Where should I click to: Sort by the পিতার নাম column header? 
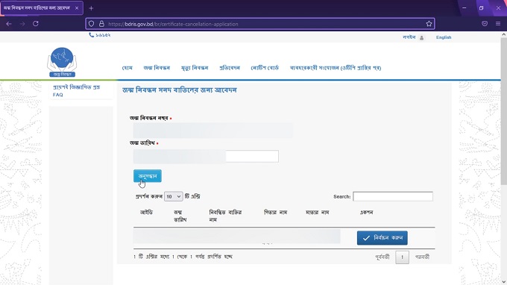coord(275,213)
